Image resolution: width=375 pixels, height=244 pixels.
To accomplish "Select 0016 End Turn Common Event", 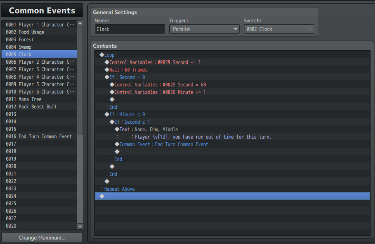I will pos(39,137).
